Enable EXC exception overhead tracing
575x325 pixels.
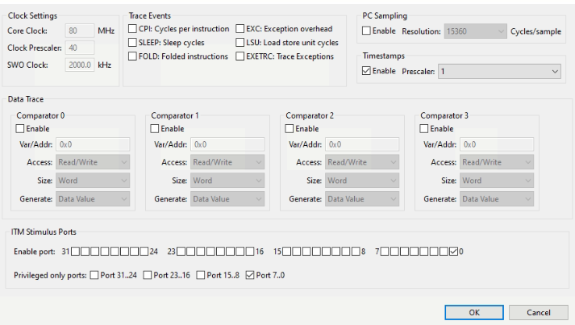click(240, 30)
